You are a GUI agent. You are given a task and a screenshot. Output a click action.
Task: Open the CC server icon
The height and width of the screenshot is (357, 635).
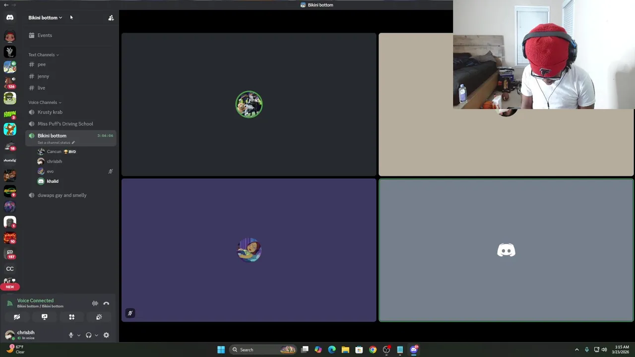click(x=10, y=269)
